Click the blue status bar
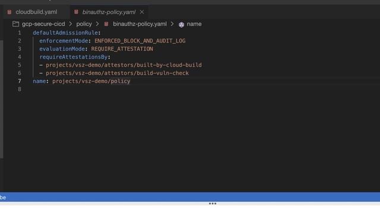Viewport: 380px width, 213px height. click(190, 197)
